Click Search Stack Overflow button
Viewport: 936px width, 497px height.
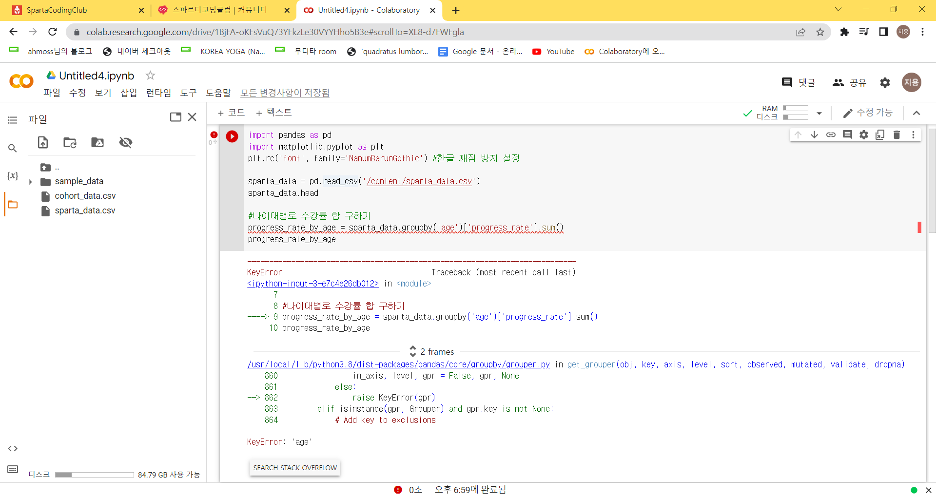tap(295, 468)
